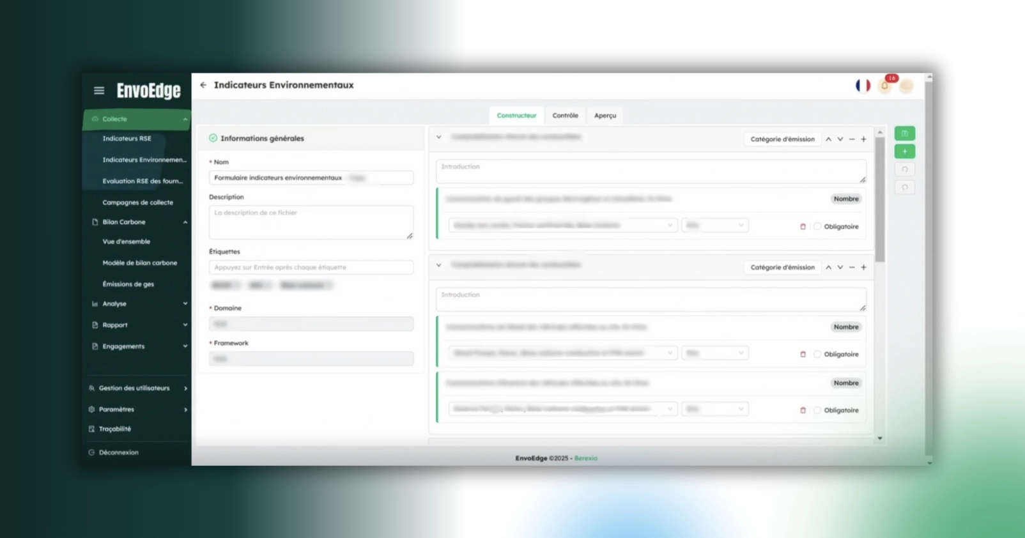Delete the second question with red trash icon
This screenshot has height=538, width=1025.
click(803, 355)
